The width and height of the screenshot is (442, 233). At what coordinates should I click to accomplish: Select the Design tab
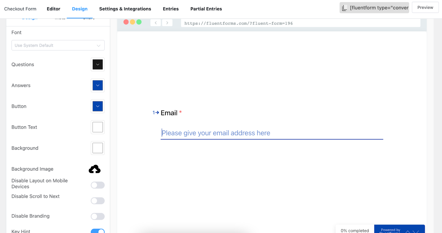(80, 9)
